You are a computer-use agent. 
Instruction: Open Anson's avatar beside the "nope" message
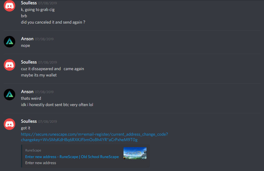pyautogui.click(x=9, y=42)
